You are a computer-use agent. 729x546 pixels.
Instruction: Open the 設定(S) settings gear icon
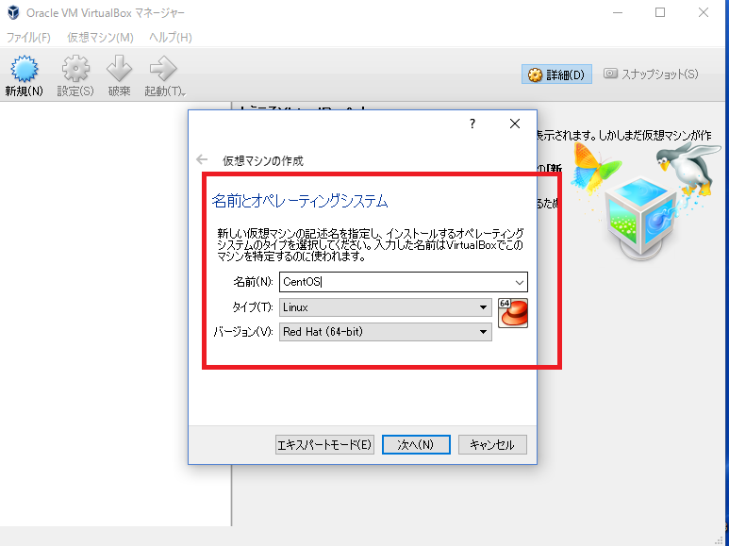(75, 69)
